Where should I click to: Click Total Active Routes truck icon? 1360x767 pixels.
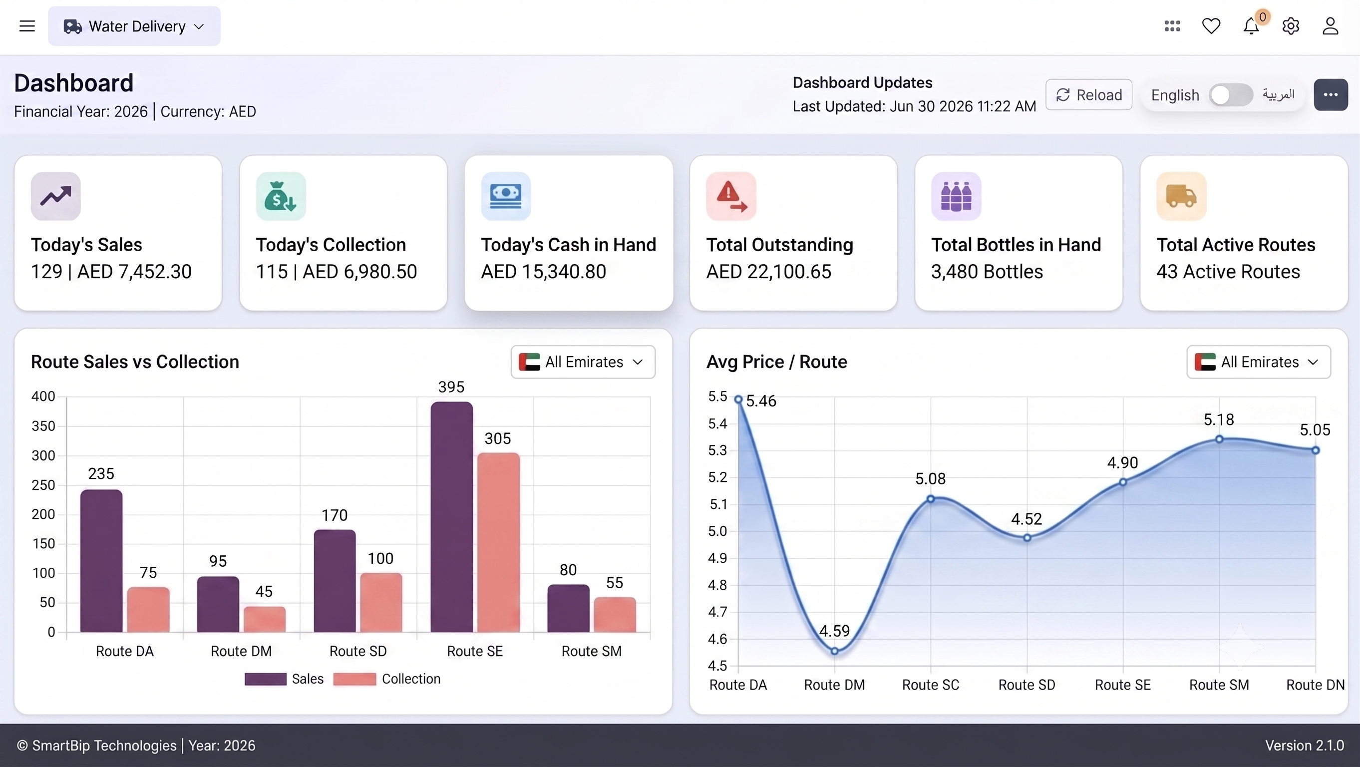(x=1182, y=196)
